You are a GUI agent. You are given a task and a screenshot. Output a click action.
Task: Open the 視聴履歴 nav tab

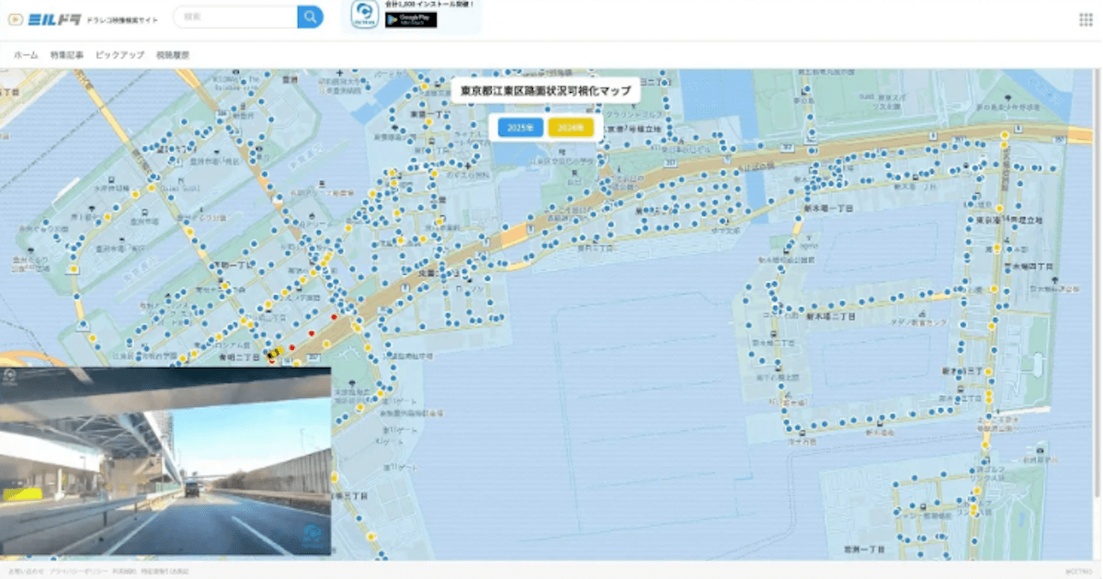tap(173, 55)
